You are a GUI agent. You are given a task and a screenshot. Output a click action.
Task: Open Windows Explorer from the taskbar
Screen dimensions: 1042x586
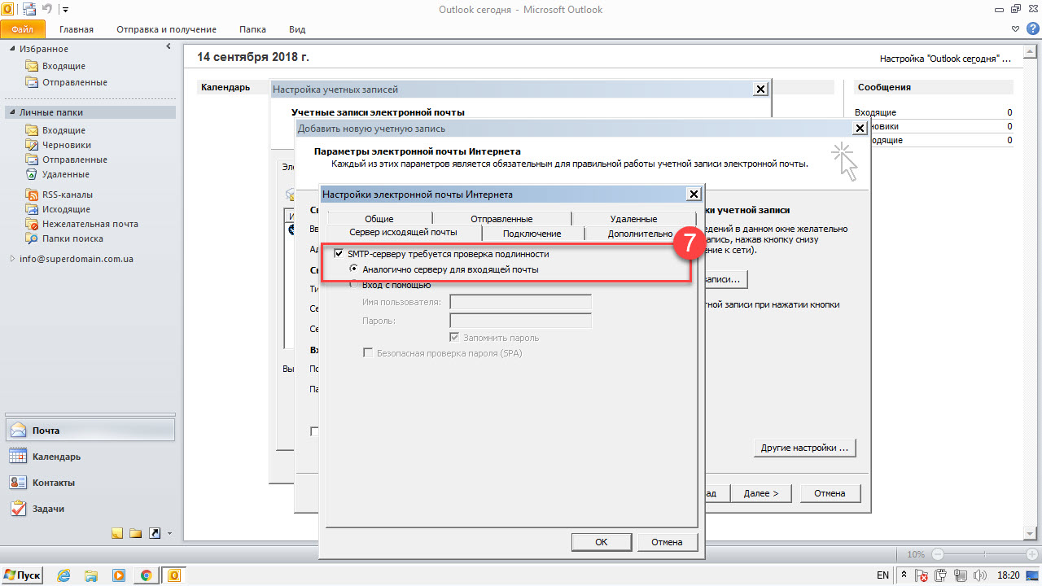91,575
